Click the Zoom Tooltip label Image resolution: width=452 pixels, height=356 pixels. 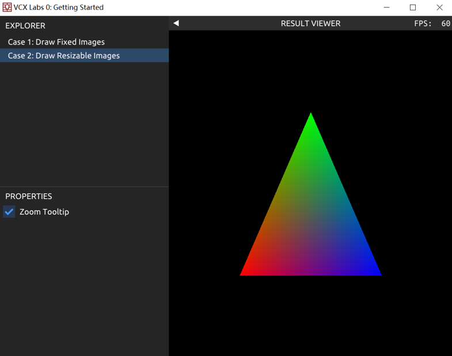pos(44,212)
